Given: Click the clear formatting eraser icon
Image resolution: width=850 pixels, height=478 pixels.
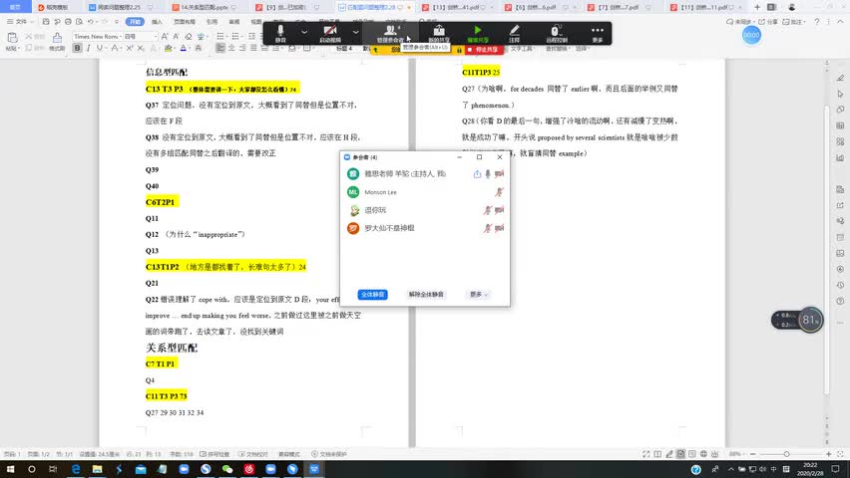Looking at the screenshot, I should tap(189, 36).
